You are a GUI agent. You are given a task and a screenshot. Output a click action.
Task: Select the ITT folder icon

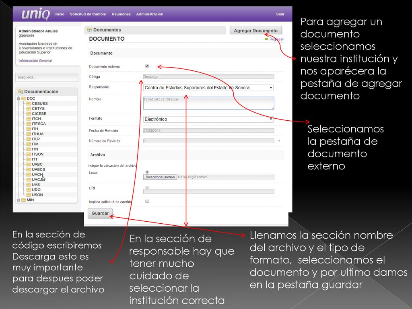[29, 159]
